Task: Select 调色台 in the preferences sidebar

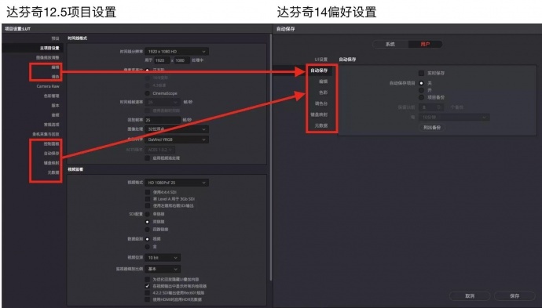Action: coord(321,103)
